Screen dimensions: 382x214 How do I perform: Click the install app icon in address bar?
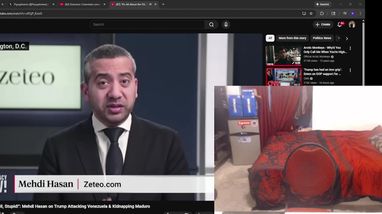click(304, 13)
